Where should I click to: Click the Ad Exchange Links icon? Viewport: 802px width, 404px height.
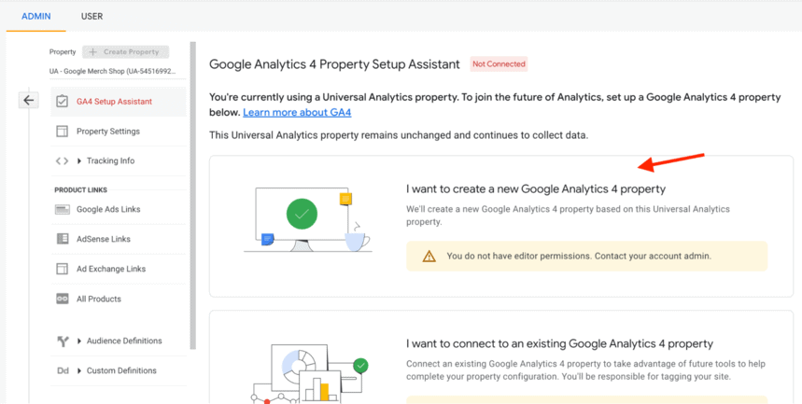click(62, 270)
